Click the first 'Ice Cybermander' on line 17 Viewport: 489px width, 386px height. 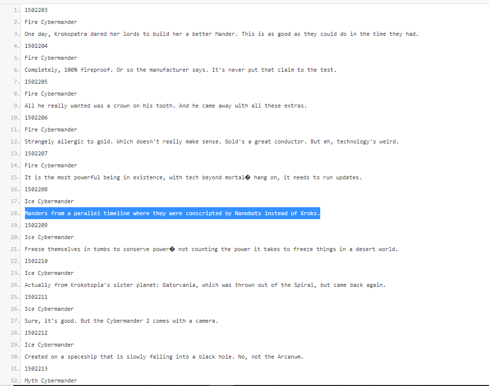coord(49,201)
